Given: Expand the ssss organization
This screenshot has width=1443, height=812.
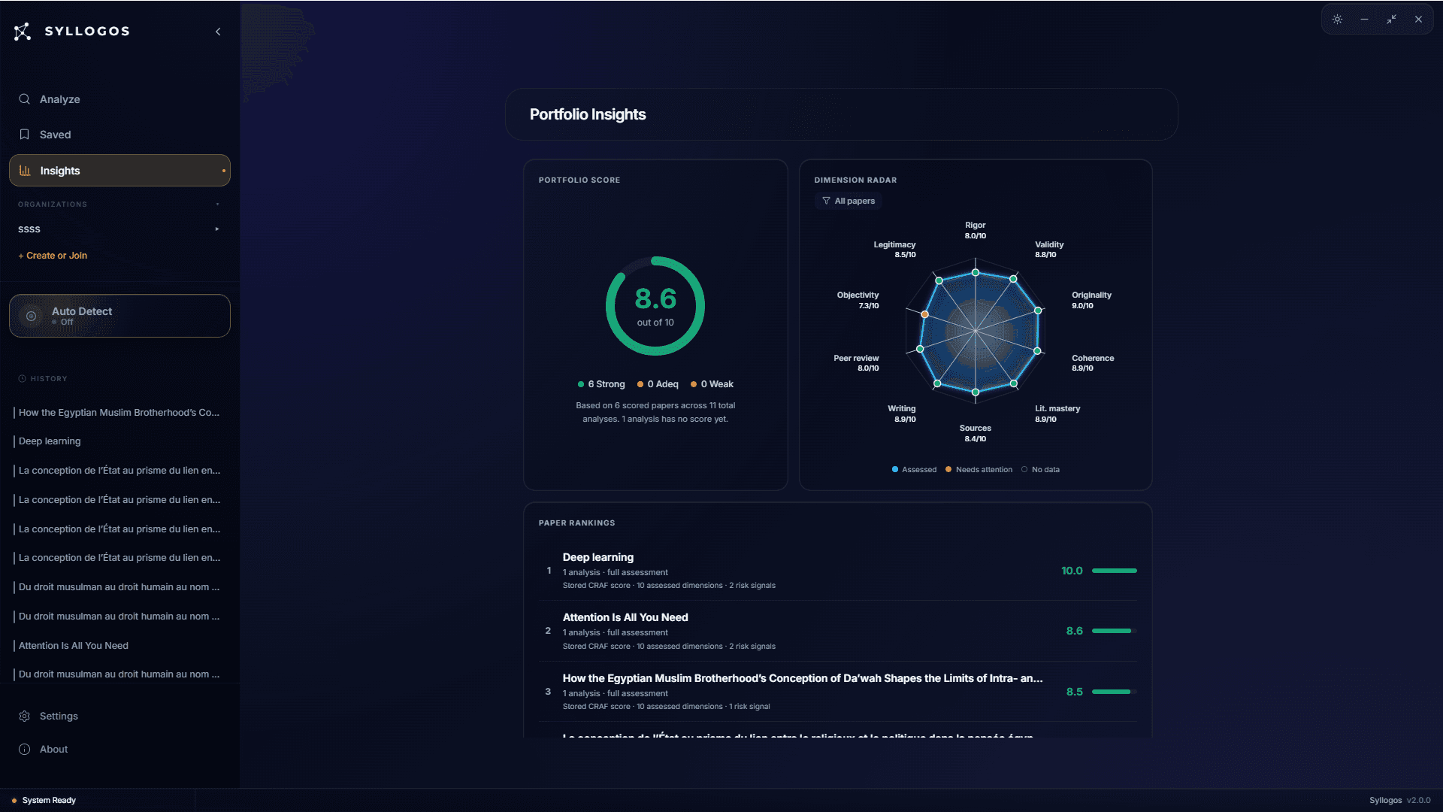Looking at the screenshot, I should pyautogui.click(x=217, y=229).
